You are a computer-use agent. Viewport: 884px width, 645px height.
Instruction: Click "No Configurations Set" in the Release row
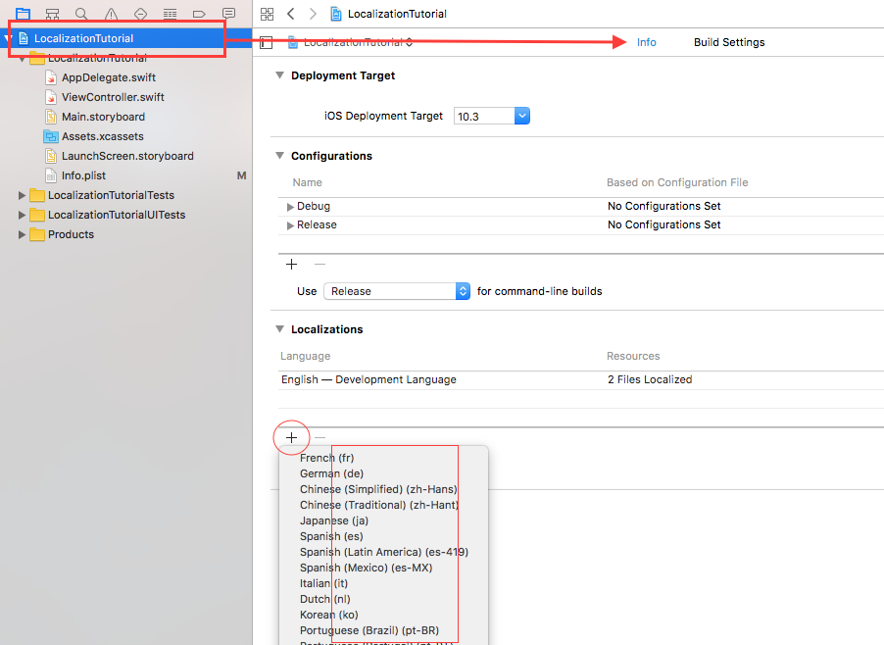[664, 224]
